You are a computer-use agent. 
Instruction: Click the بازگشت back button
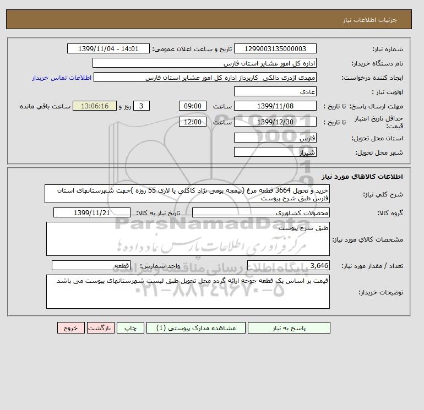click(x=101, y=327)
